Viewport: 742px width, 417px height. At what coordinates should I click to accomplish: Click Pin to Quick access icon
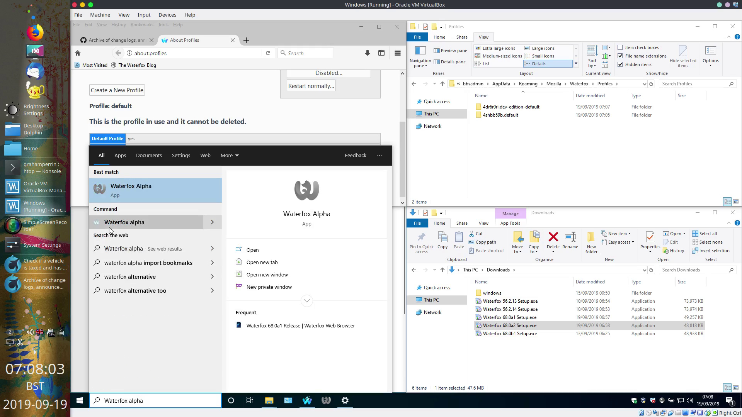pyautogui.click(x=421, y=237)
